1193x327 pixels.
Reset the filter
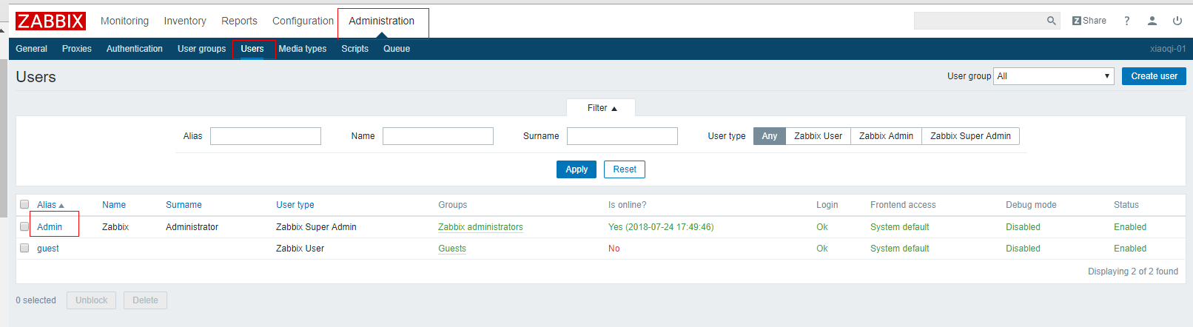point(625,169)
